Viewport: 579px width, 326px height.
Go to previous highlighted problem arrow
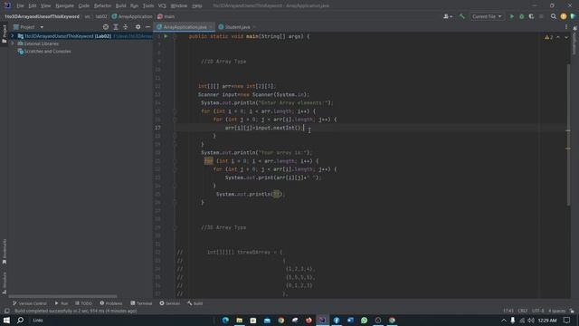(558, 37)
